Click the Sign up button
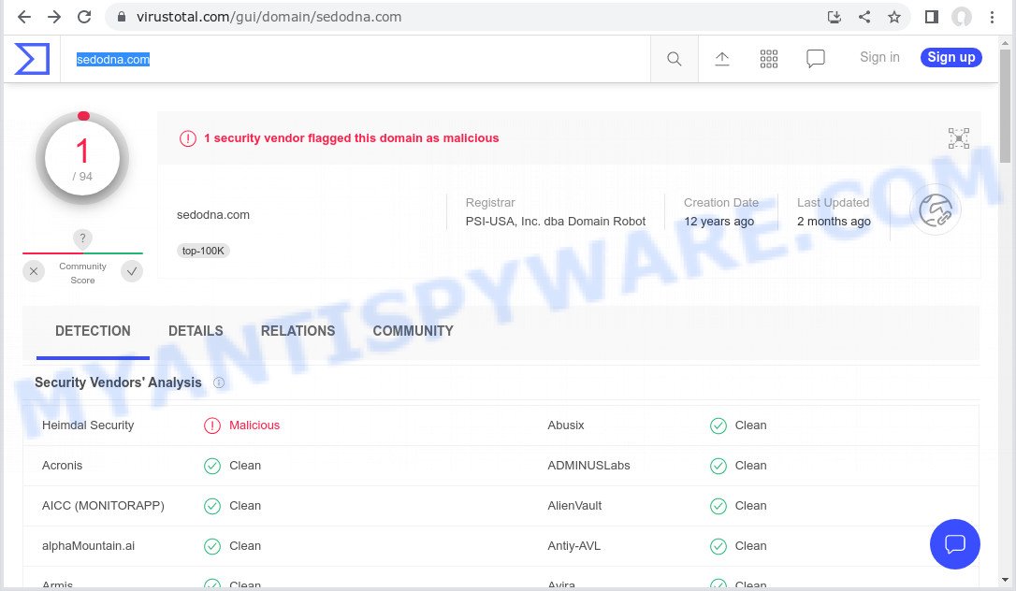The image size is (1016, 591). pyautogui.click(x=951, y=57)
